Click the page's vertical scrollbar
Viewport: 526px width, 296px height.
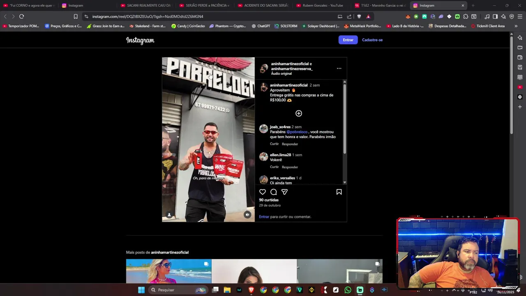tap(512, 84)
